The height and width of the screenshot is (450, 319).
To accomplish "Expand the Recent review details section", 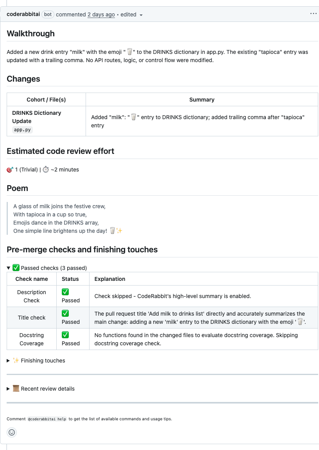I will click(x=8, y=388).
